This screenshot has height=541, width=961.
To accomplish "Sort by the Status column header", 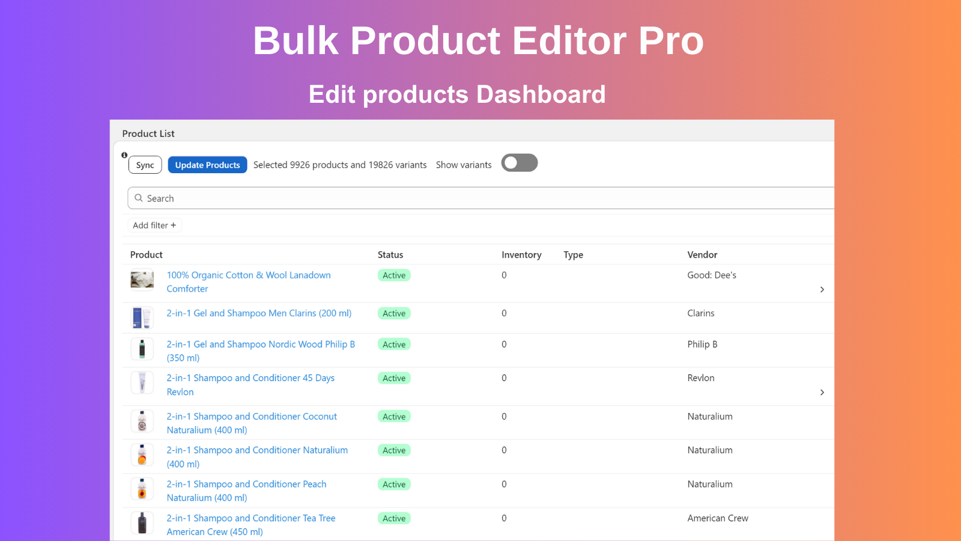I will tap(390, 254).
